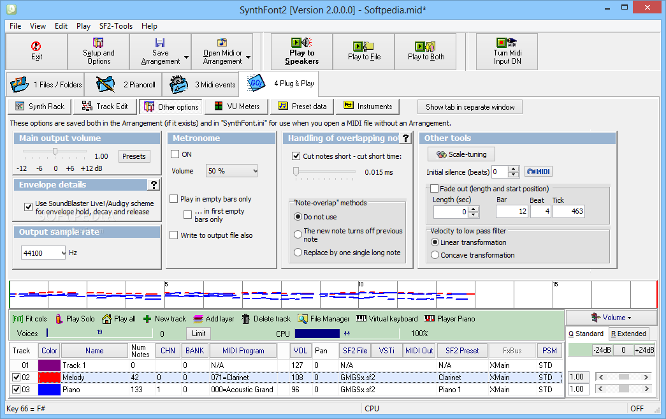Enable Fade out checkbox

coord(434,188)
